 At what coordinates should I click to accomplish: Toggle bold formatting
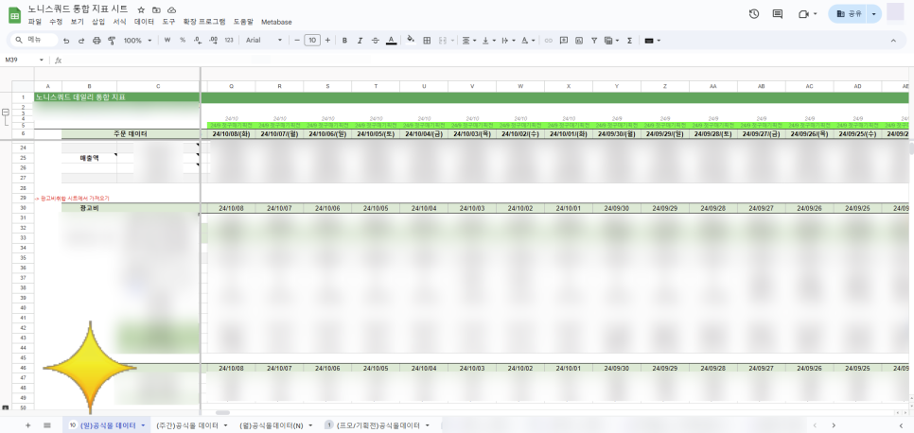(x=344, y=41)
